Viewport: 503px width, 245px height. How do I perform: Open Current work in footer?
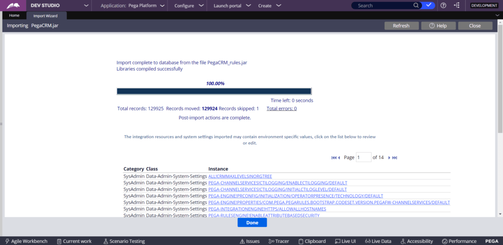coord(74,241)
